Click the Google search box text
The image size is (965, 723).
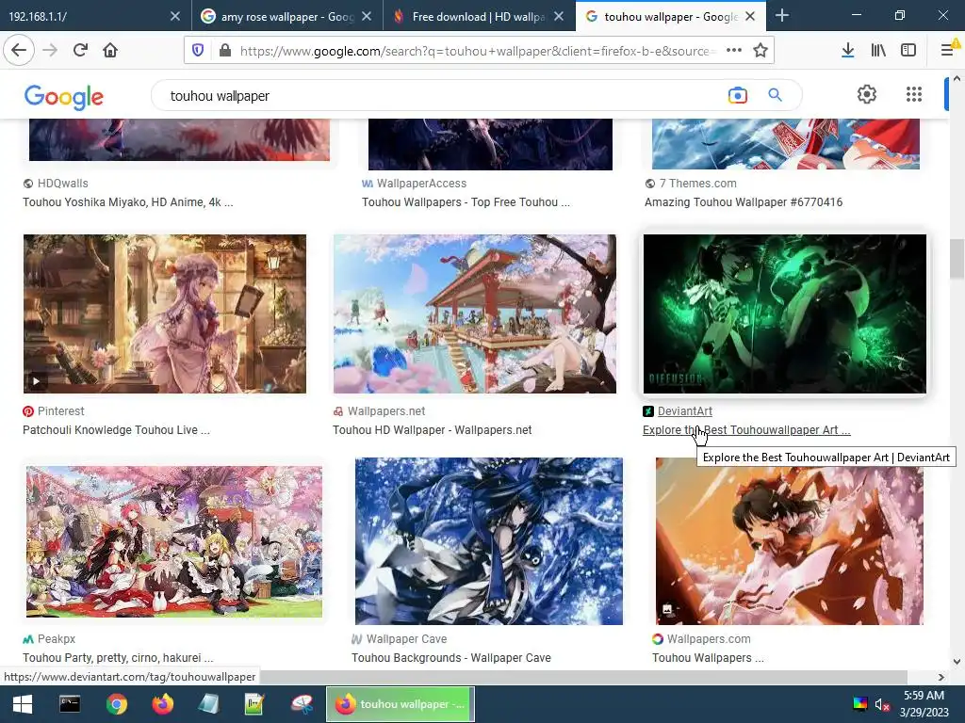[x=219, y=96]
